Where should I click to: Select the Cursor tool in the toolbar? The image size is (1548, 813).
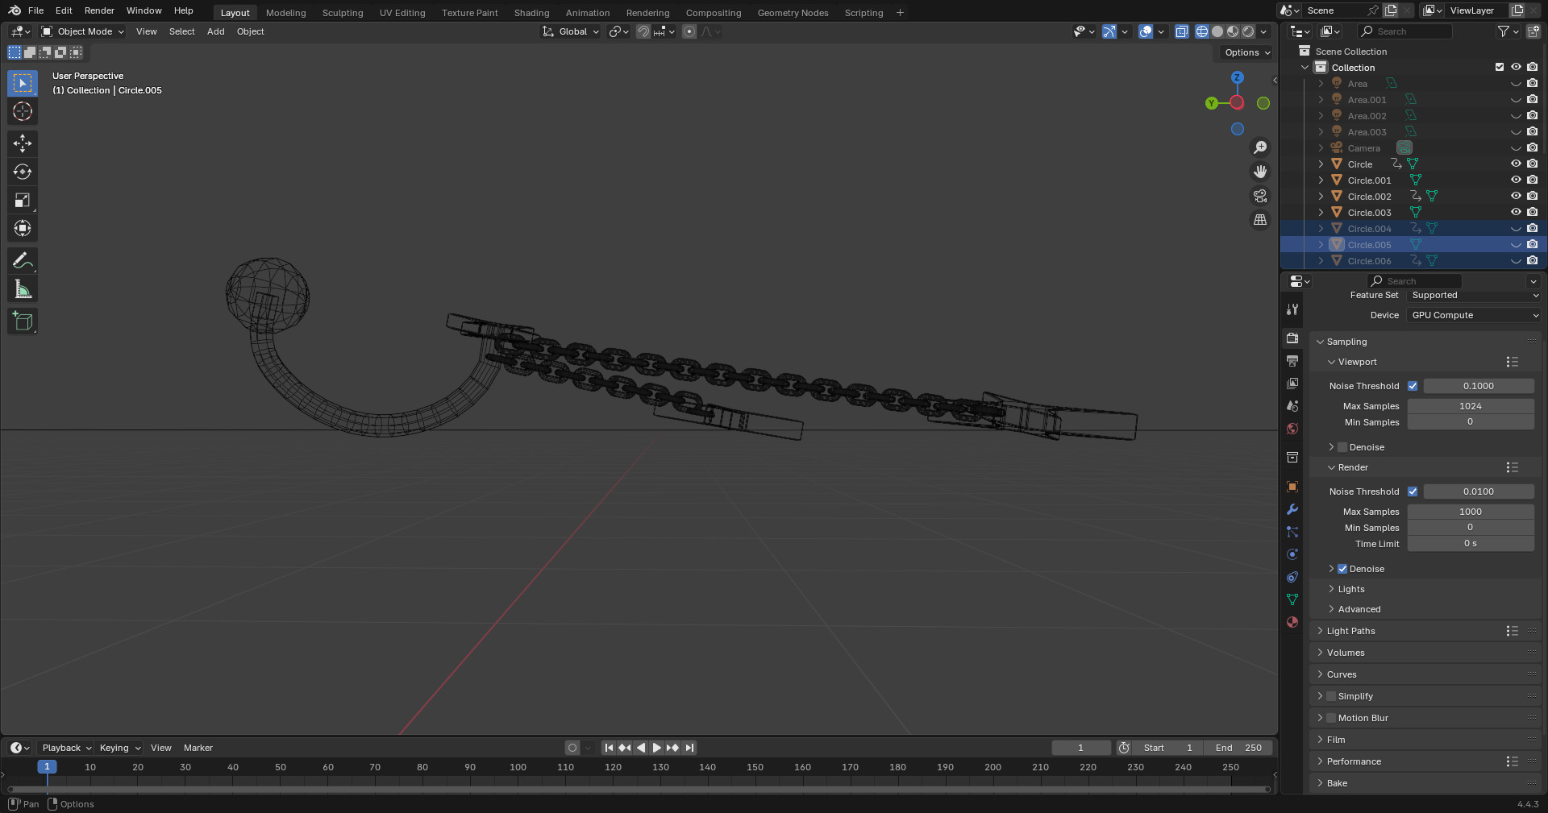pyautogui.click(x=23, y=111)
